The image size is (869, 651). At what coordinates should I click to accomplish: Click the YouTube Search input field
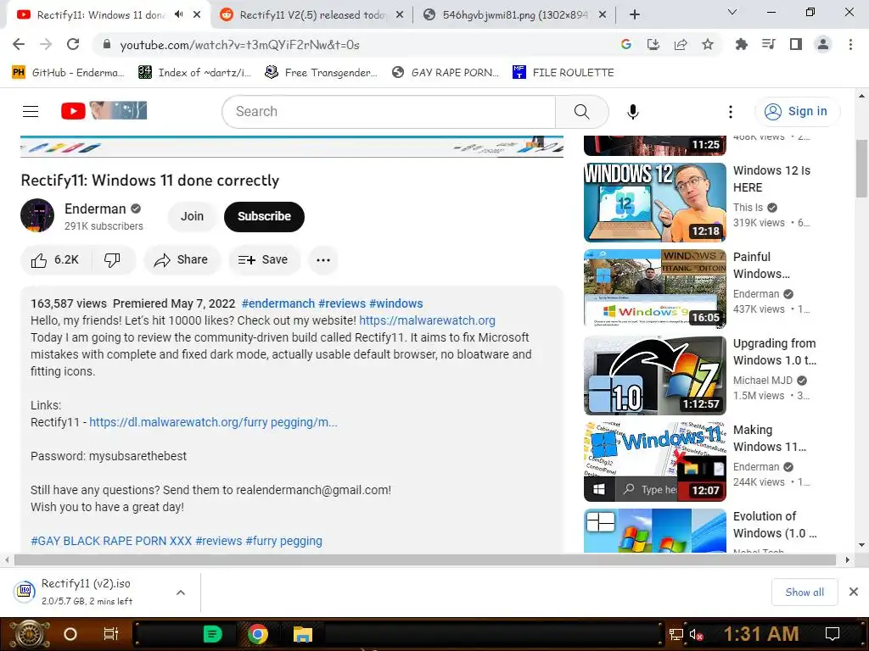389,111
